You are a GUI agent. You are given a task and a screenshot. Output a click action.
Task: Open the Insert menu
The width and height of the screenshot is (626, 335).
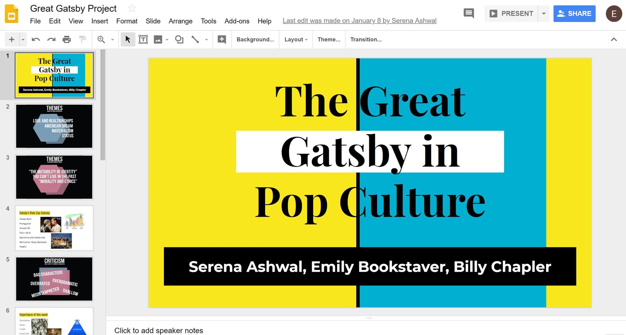click(100, 21)
